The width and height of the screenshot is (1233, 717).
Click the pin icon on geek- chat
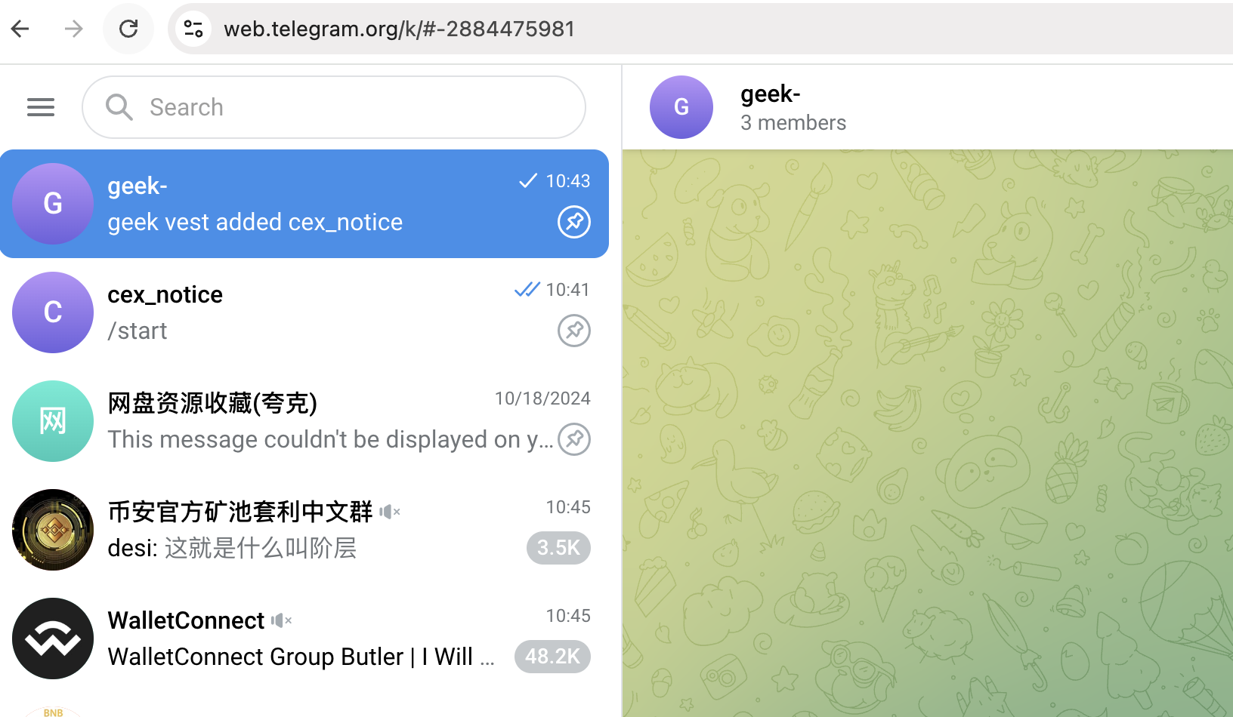coord(573,222)
